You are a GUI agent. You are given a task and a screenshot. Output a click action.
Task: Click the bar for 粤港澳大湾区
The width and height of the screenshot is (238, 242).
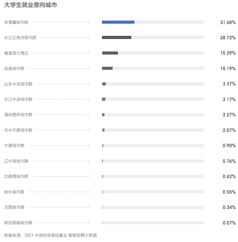[x=110, y=53]
